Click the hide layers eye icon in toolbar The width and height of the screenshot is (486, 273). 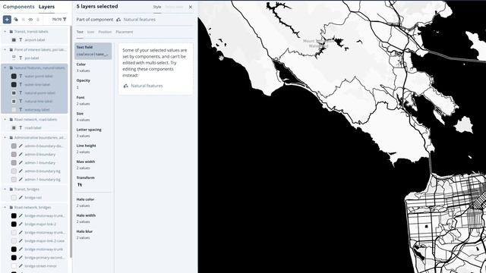pyautogui.click(x=30, y=20)
